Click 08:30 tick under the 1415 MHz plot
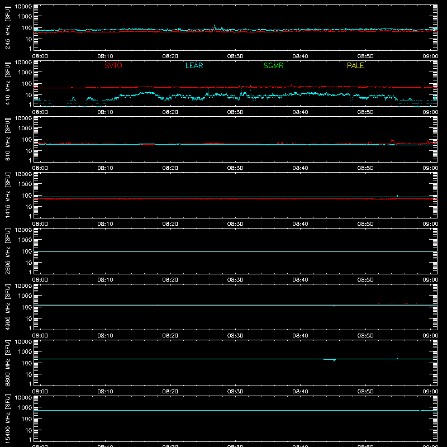447x447 pixels. 235,224
